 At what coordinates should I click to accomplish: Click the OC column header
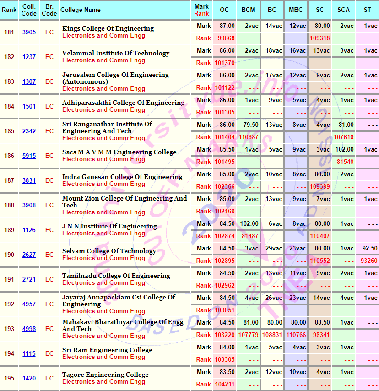[224, 10]
